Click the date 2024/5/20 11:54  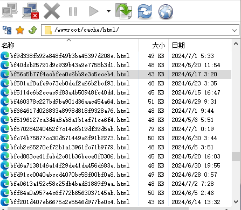tap(196, 65)
